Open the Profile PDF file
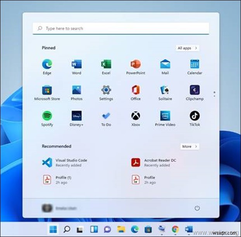Screen dimensions: 241x237 click(144, 180)
